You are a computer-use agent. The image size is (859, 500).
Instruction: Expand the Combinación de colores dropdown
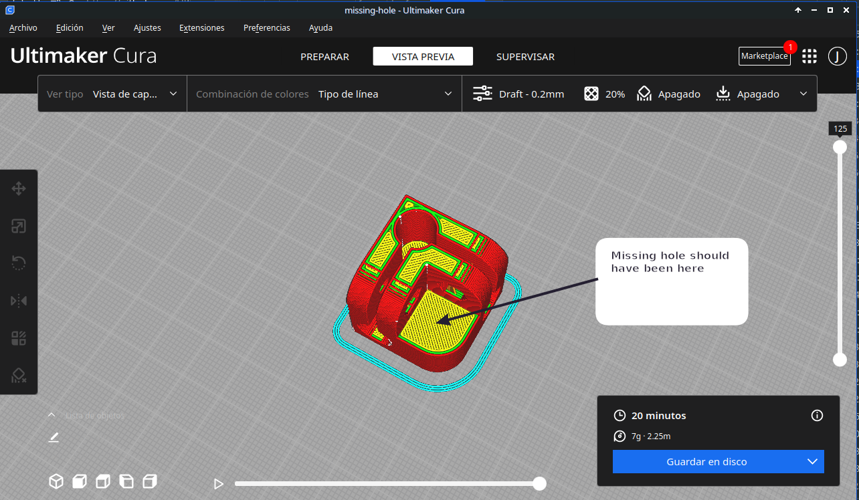click(x=324, y=94)
